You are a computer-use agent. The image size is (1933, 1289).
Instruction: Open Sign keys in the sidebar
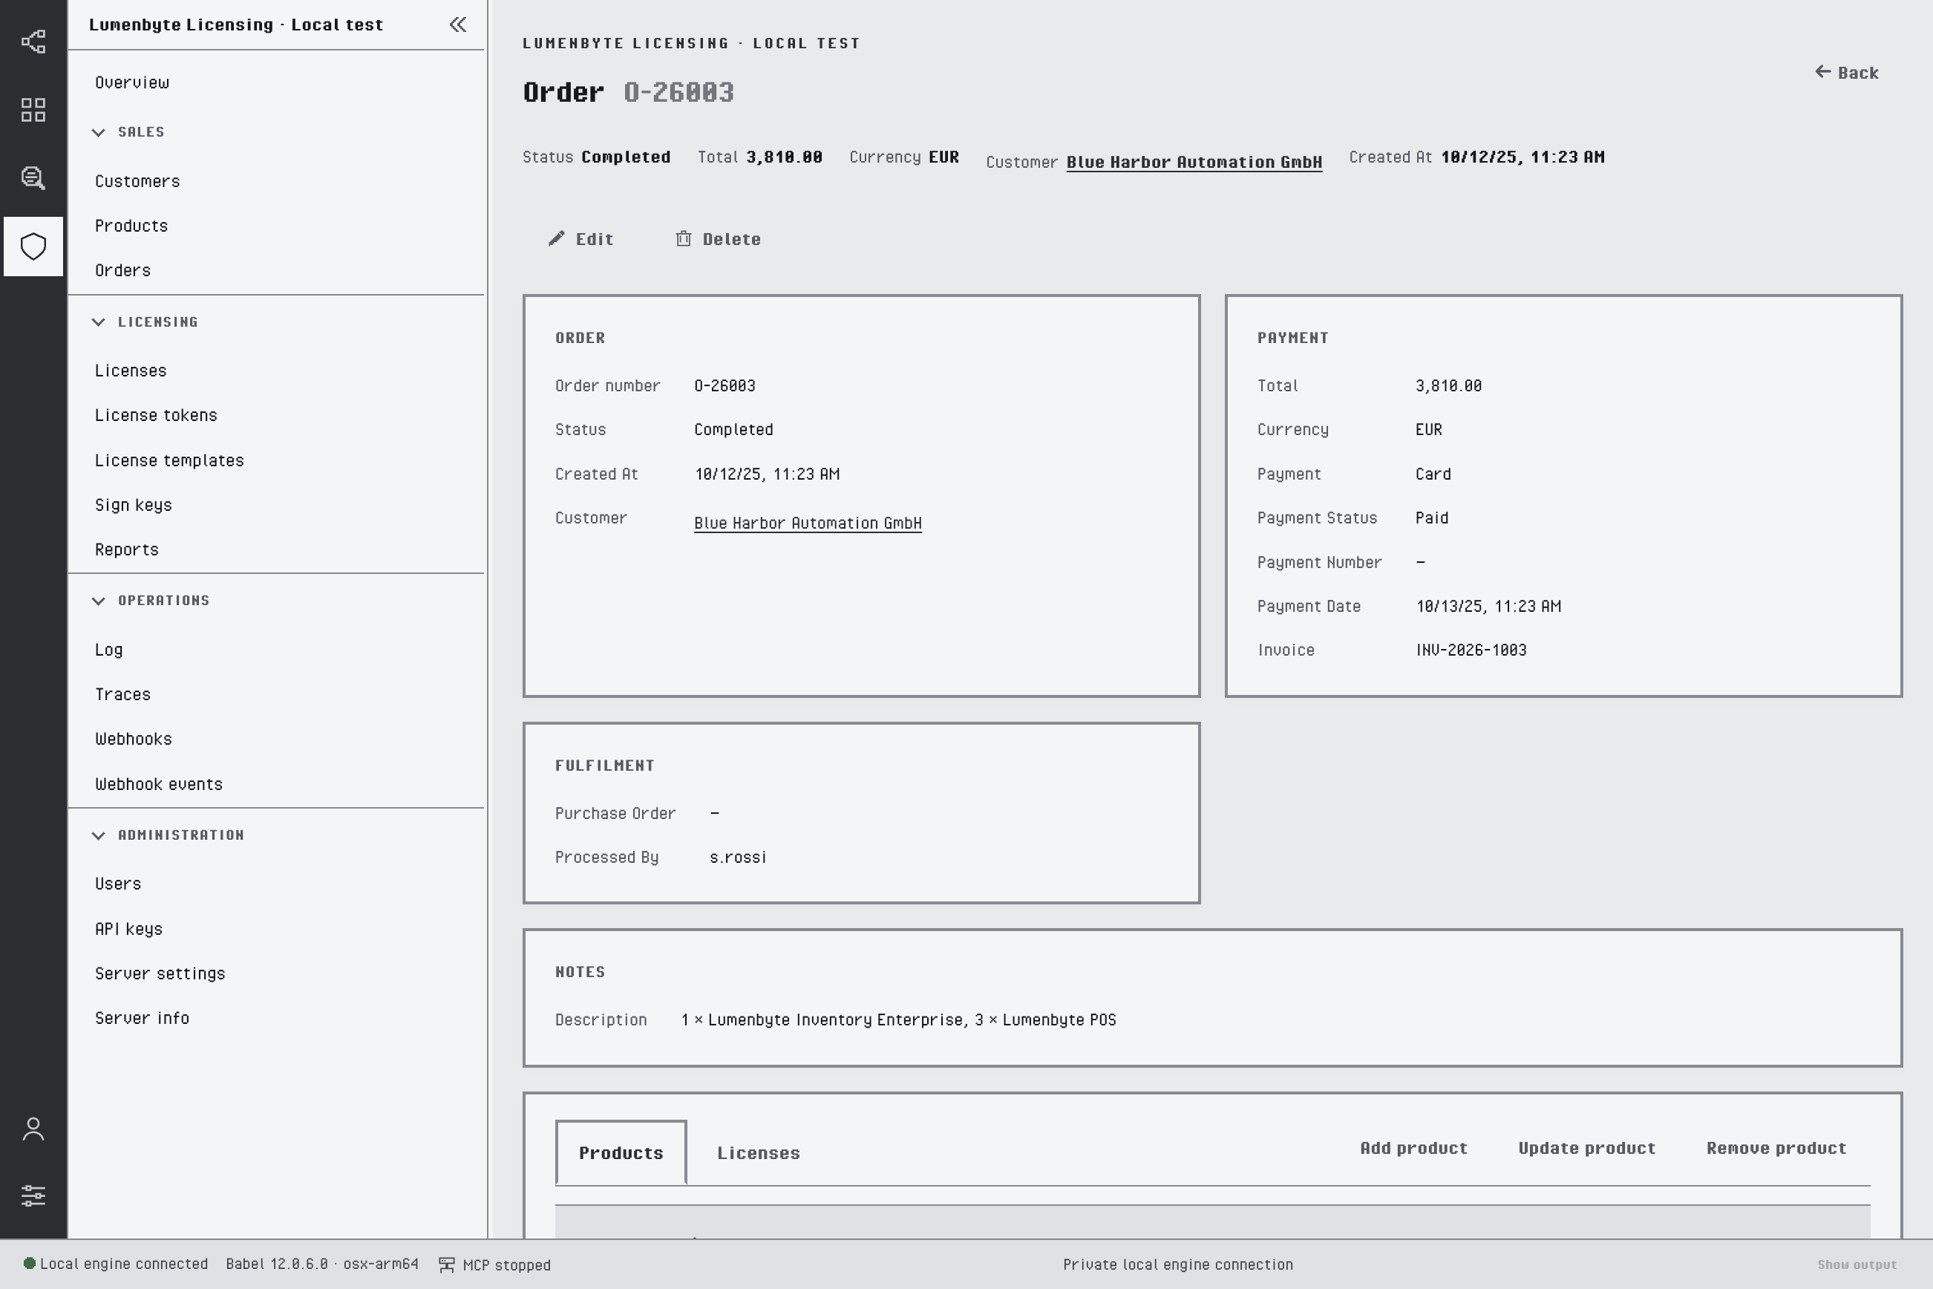(133, 505)
